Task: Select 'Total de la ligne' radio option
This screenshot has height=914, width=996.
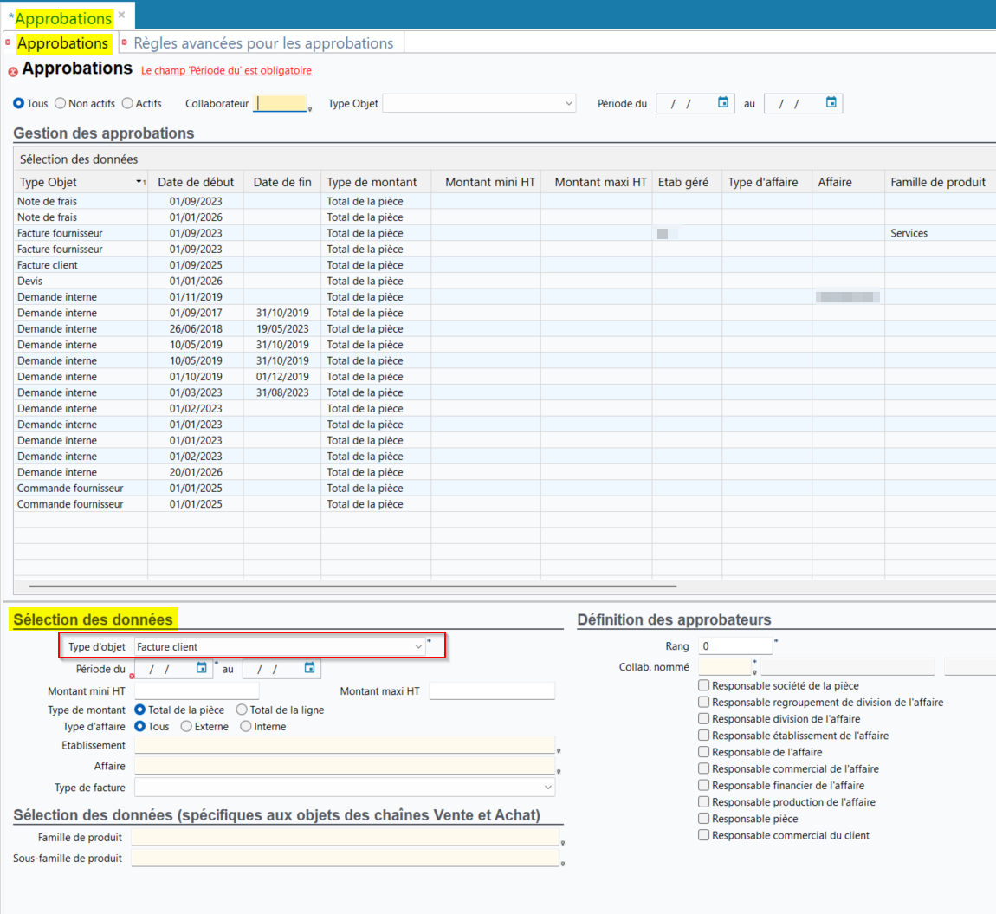Action: tap(243, 710)
